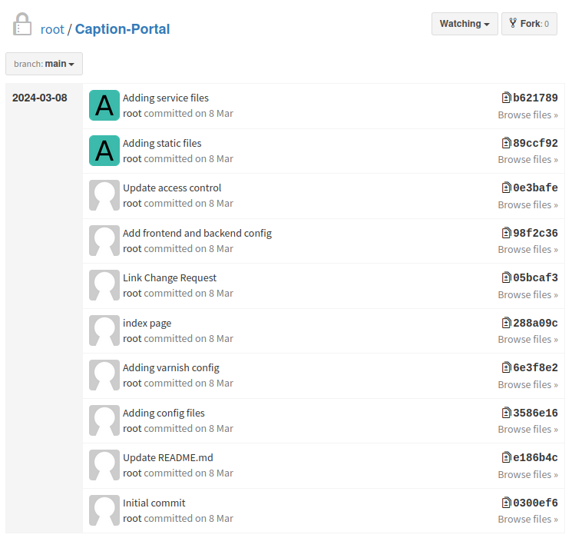Screen dimensions: 572x538
Task: Click the gray avatar beside Initial commit
Action: point(104,510)
